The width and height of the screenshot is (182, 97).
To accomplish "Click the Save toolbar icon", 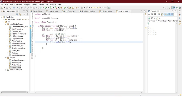I will 7,8.
